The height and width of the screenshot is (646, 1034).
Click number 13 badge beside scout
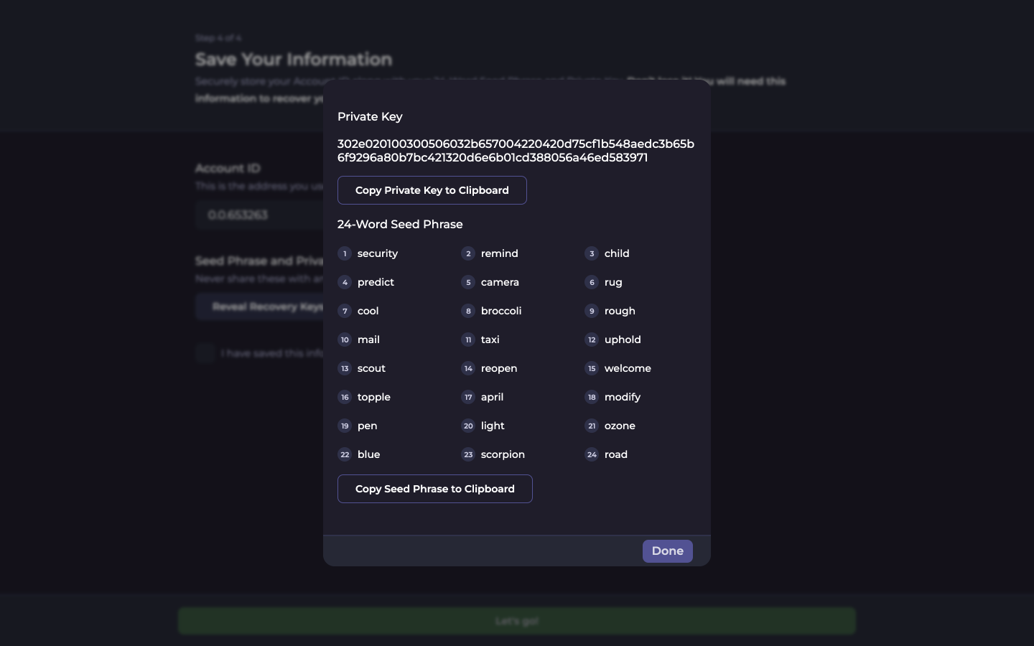pyautogui.click(x=345, y=368)
